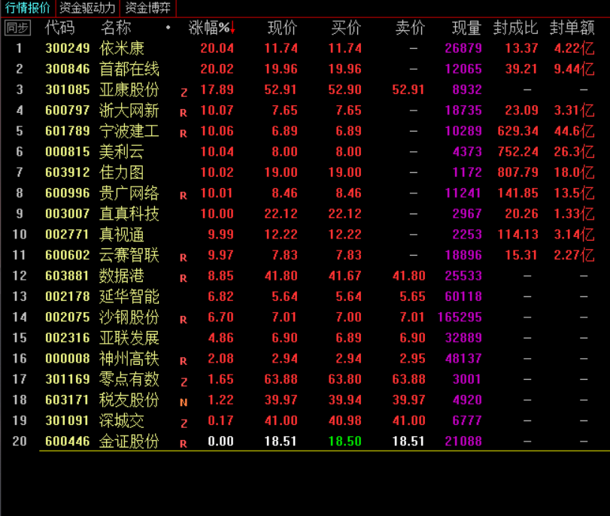Viewport: 610px width, 516px height.
Task: Click R marker on 数据港 row
Action: point(184,278)
